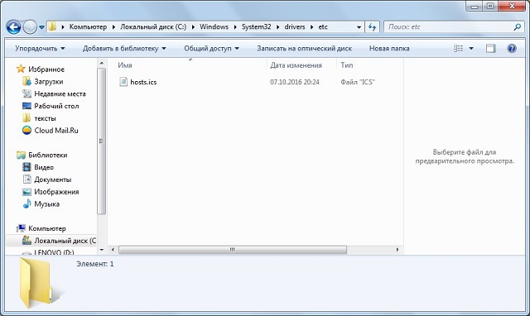Open the view options dropdown arrow

pos(471,49)
